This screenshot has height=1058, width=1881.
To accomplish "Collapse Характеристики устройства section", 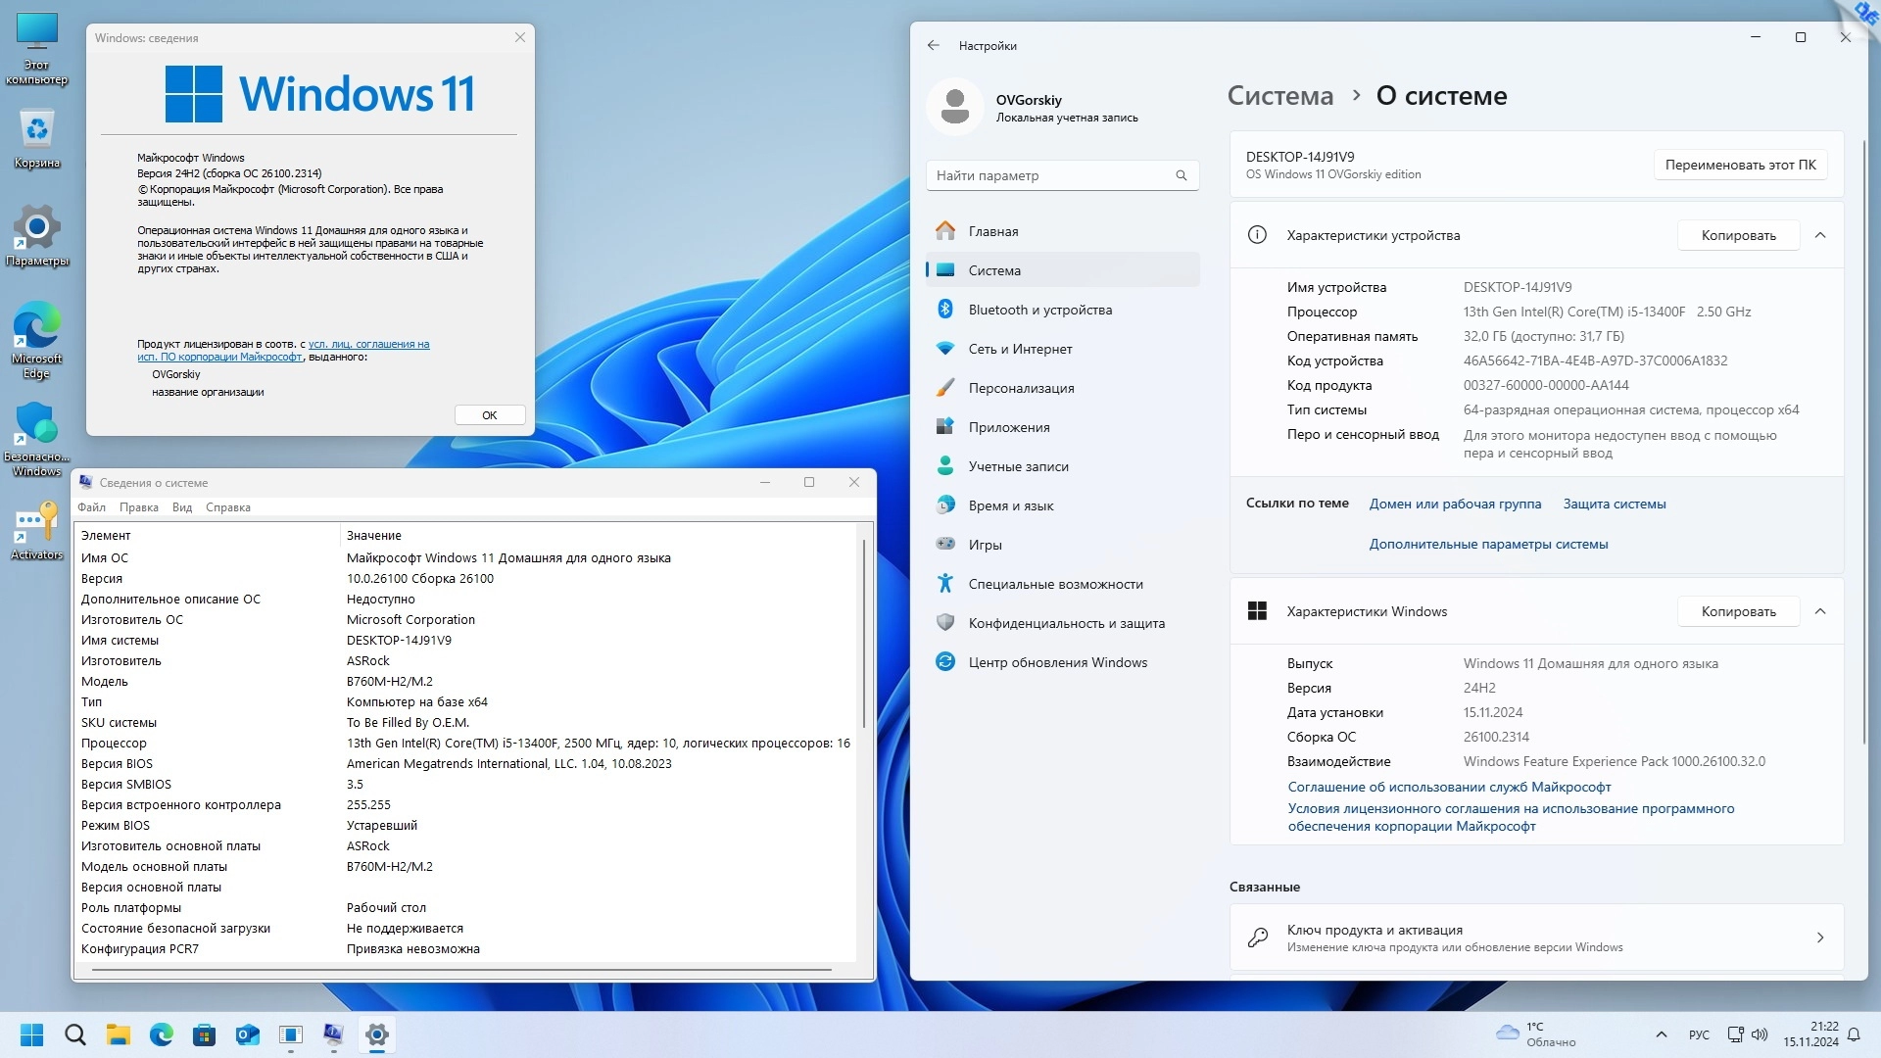I will 1820,235.
